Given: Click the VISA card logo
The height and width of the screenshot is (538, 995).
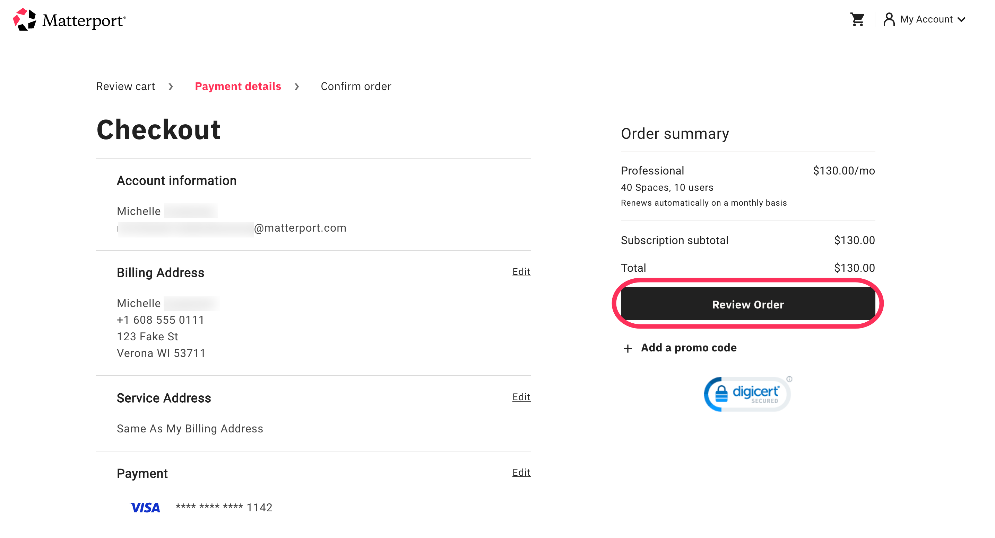Looking at the screenshot, I should click(x=145, y=507).
